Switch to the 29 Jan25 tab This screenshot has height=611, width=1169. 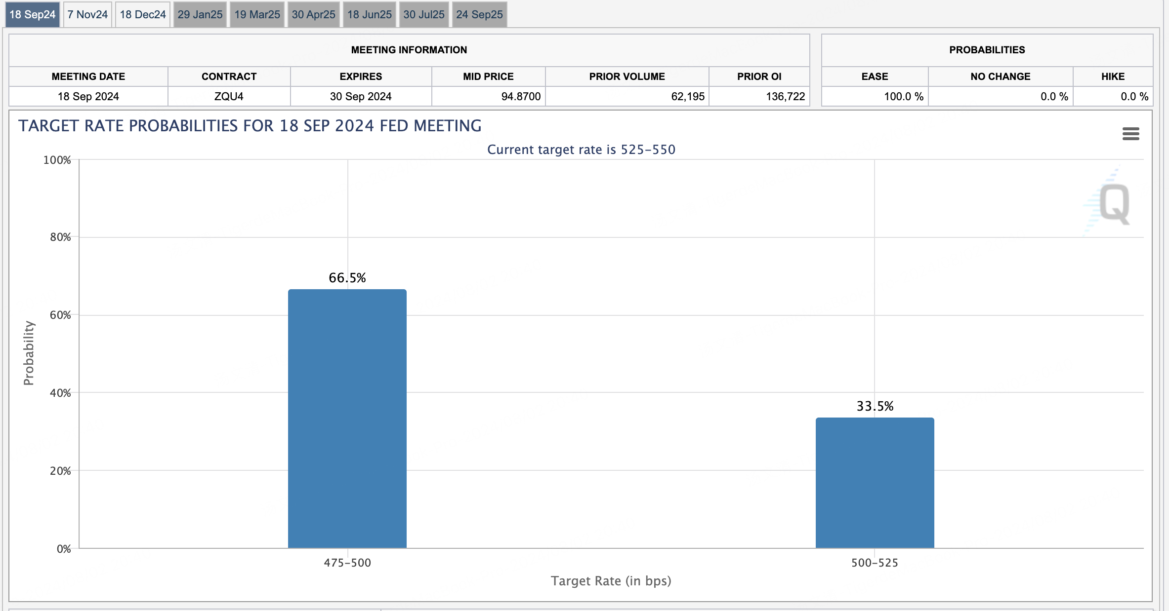click(200, 14)
